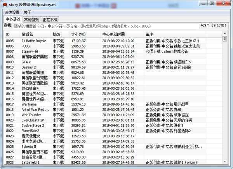
Task: Click note 正版免费-中文名 战争雷霆
Action: [x=167, y=115]
